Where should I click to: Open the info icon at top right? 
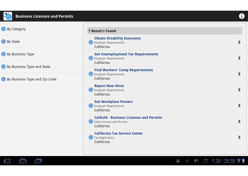(x=242, y=16)
